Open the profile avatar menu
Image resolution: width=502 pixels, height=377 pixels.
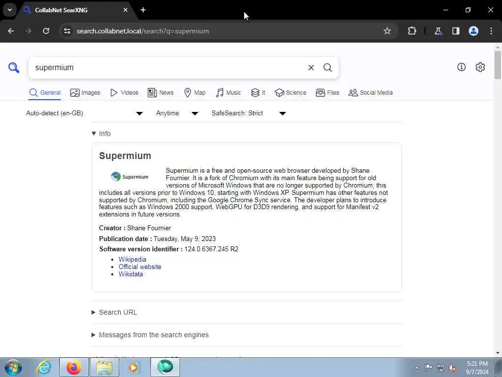pos(474,31)
